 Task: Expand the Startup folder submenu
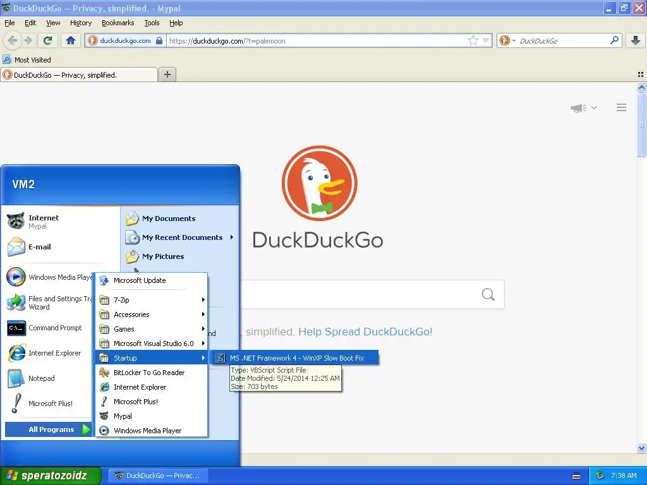[152, 358]
